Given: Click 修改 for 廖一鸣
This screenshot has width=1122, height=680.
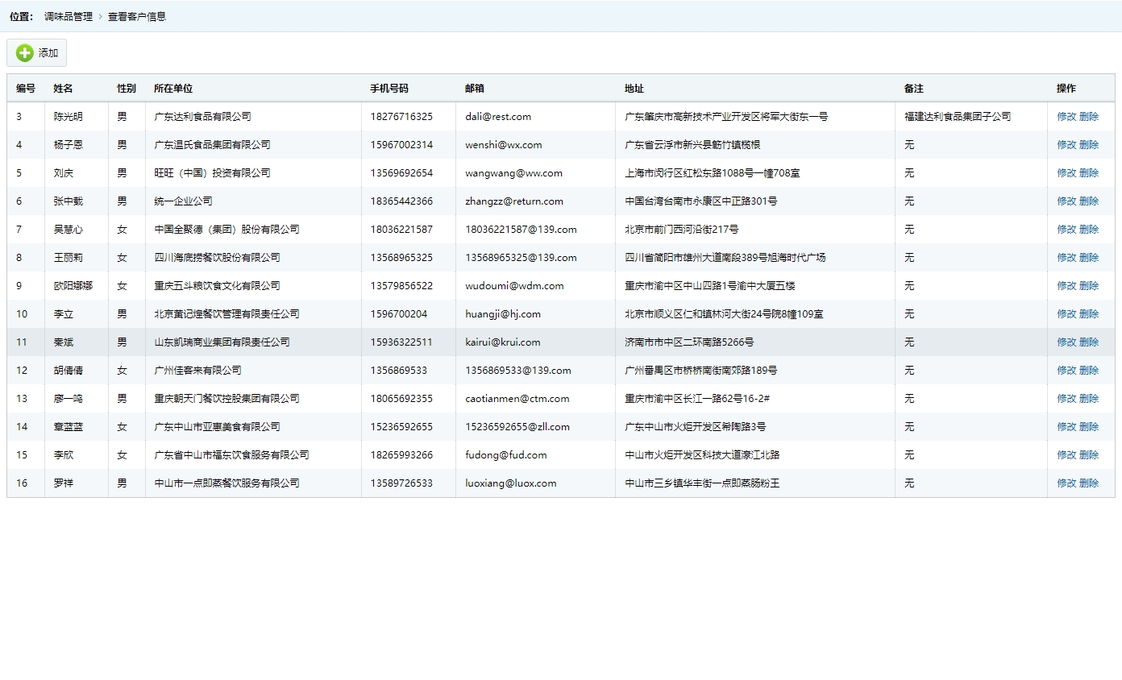Looking at the screenshot, I should (x=1066, y=398).
